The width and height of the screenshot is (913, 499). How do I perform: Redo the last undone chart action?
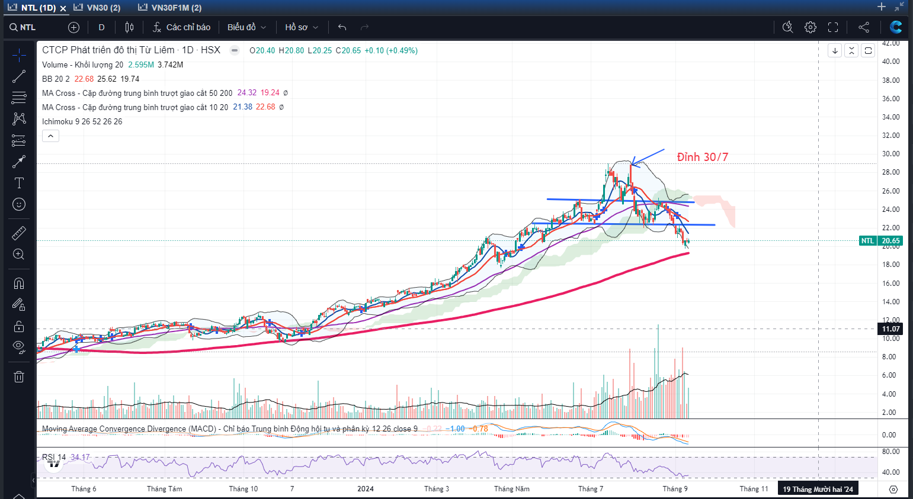pos(364,27)
